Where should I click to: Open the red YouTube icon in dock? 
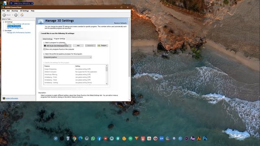[x=106, y=138]
